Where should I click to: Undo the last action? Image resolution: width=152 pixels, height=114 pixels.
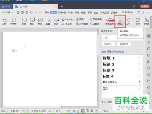pos(31,12)
